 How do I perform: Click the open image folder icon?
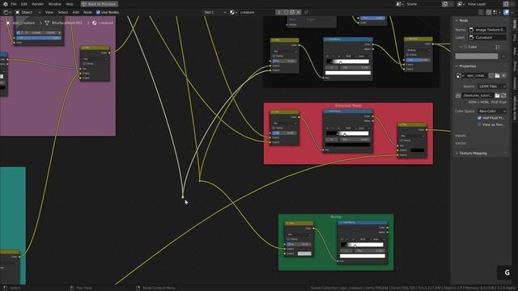497,75
